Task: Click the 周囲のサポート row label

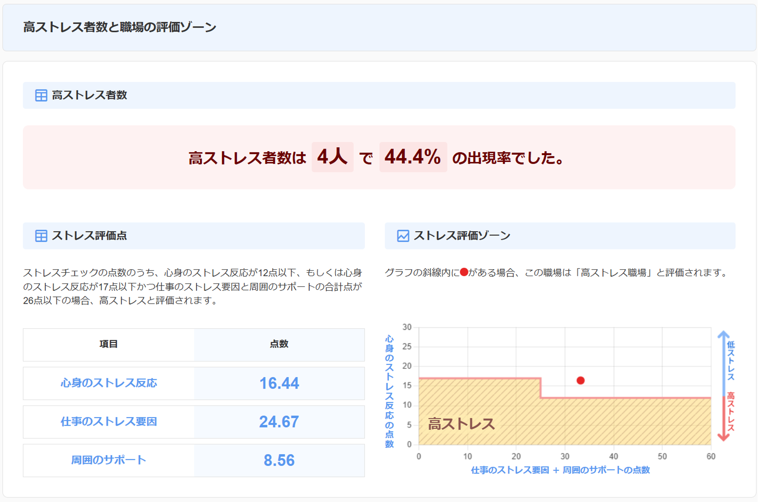Action: pyautogui.click(x=109, y=460)
